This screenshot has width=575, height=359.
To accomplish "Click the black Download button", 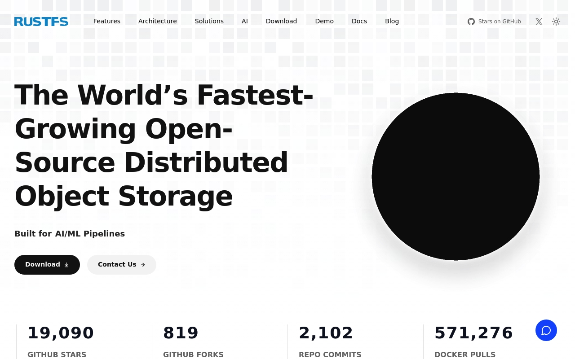I will [x=47, y=265].
